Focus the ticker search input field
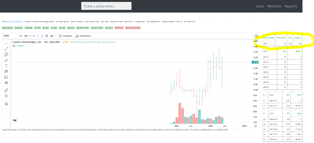 tap(106, 6)
